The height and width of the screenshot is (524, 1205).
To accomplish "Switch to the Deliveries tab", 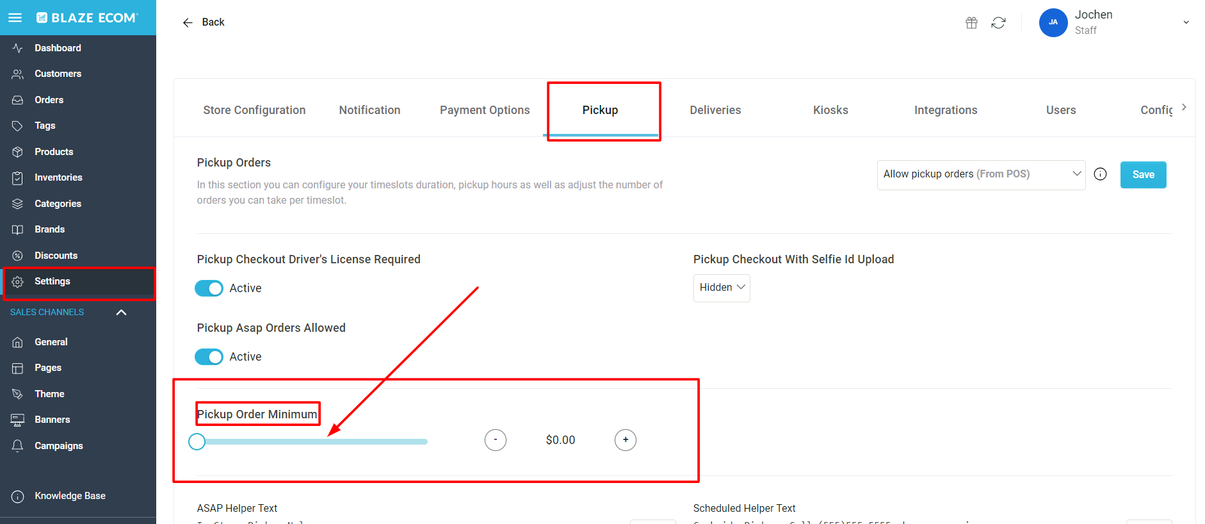I will 715,110.
